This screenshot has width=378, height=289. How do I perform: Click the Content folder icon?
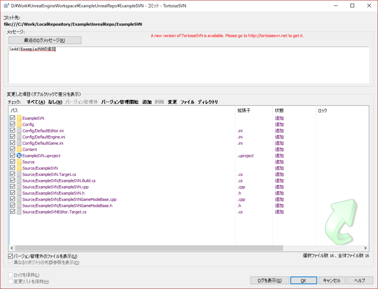19,149
